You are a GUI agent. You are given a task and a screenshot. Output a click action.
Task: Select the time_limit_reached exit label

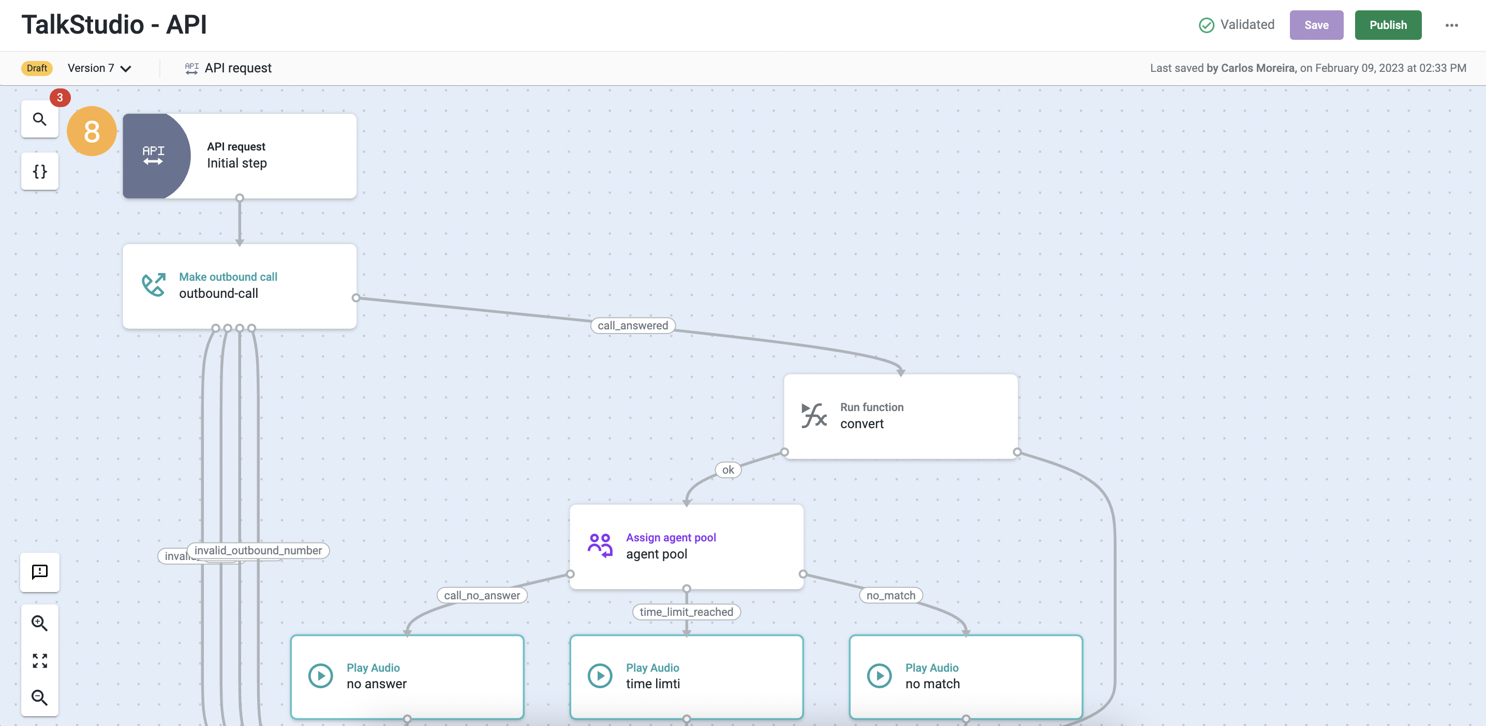pyautogui.click(x=686, y=612)
